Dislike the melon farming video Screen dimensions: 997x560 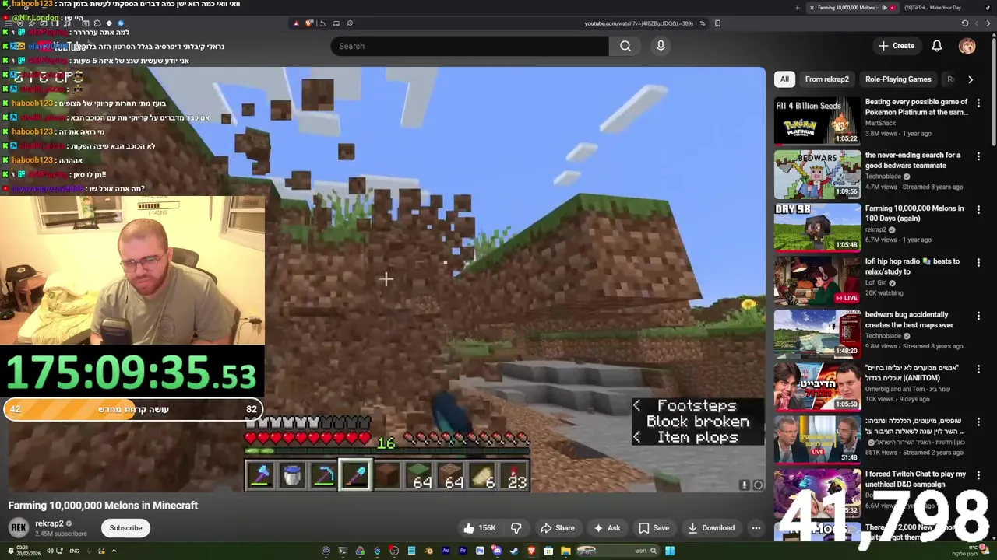(x=516, y=528)
